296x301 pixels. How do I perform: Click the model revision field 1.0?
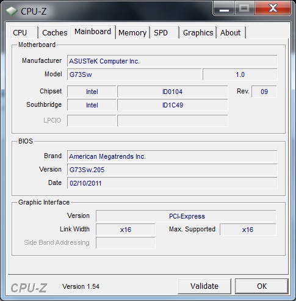tap(240, 74)
